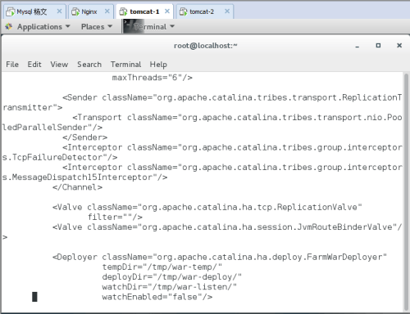Viewport: 410px width, 314px height.
Task: Close the root@localhost terminal window
Action: [x=399, y=46]
